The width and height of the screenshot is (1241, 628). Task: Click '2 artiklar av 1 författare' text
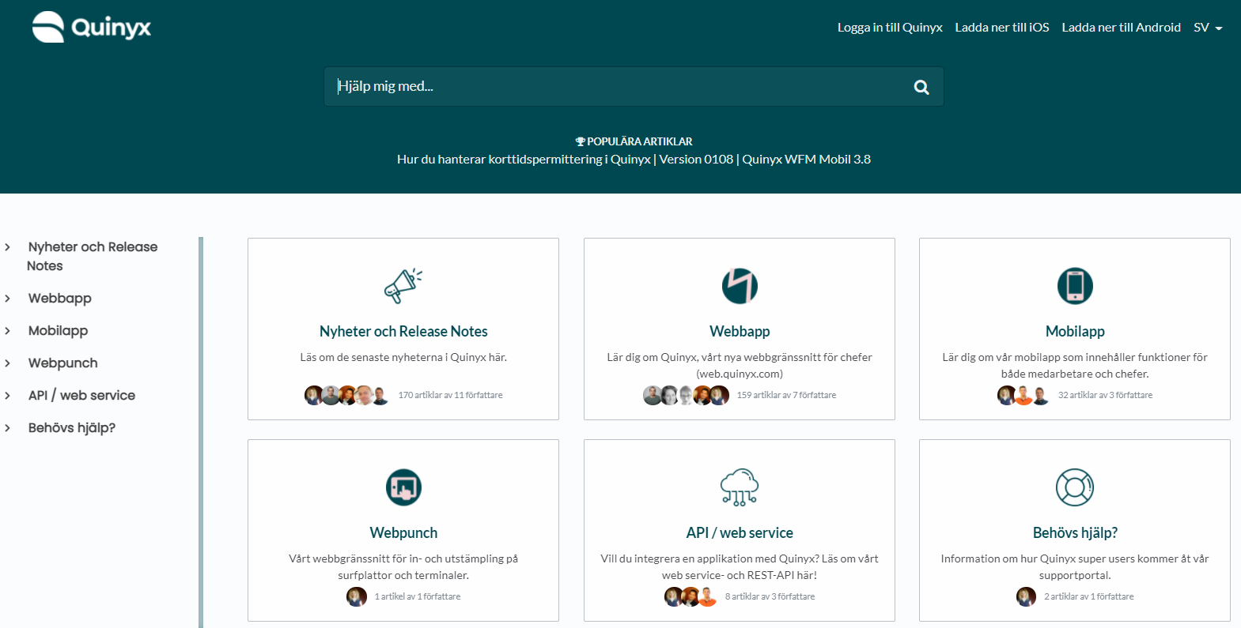pos(1088,596)
